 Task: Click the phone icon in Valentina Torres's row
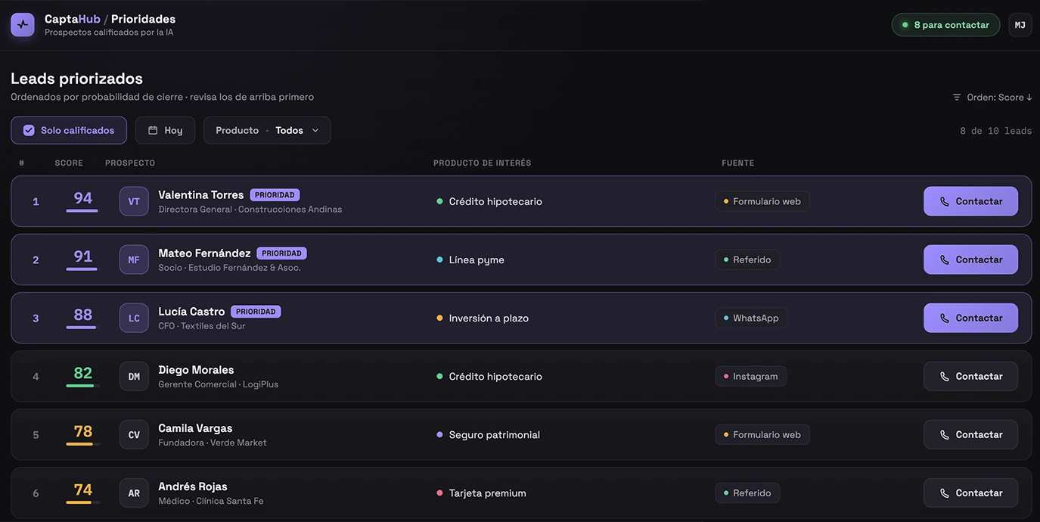tap(945, 201)
